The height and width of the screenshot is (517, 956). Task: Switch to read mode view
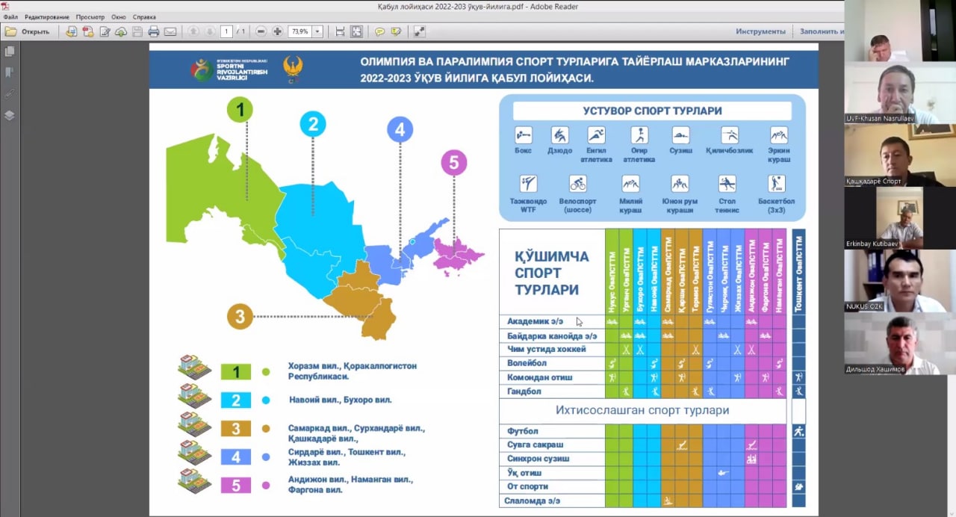tap(420, 31)
